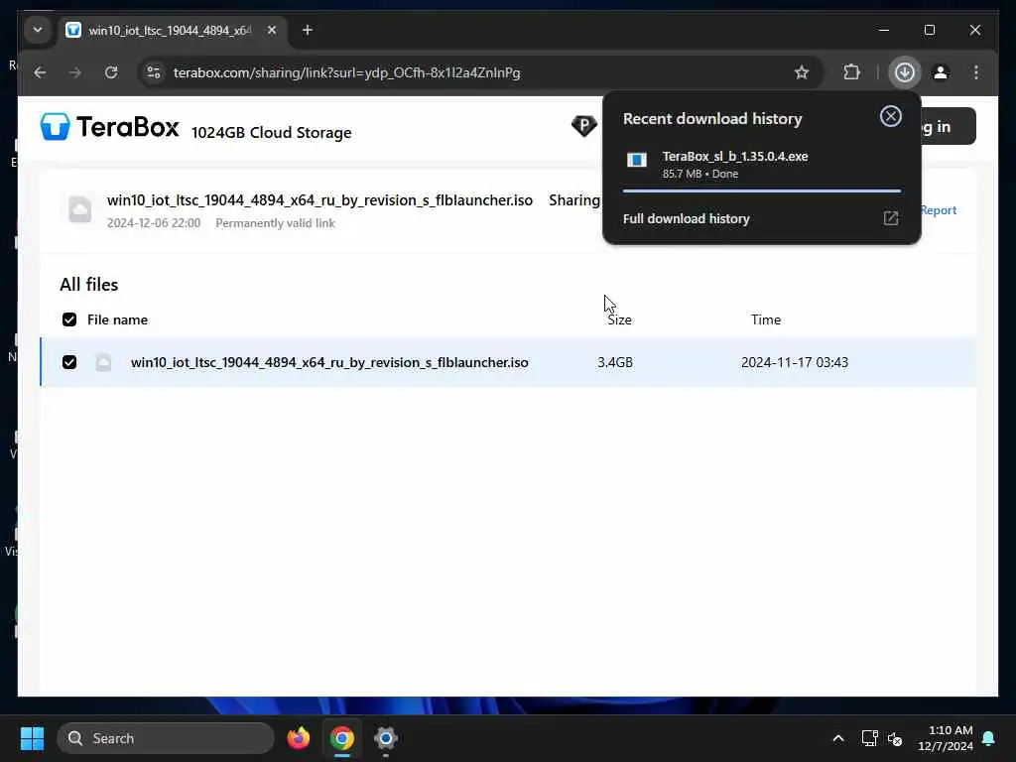Click the address bar URL
Viewport: 1016px width, 762px height.
(346, 72)
